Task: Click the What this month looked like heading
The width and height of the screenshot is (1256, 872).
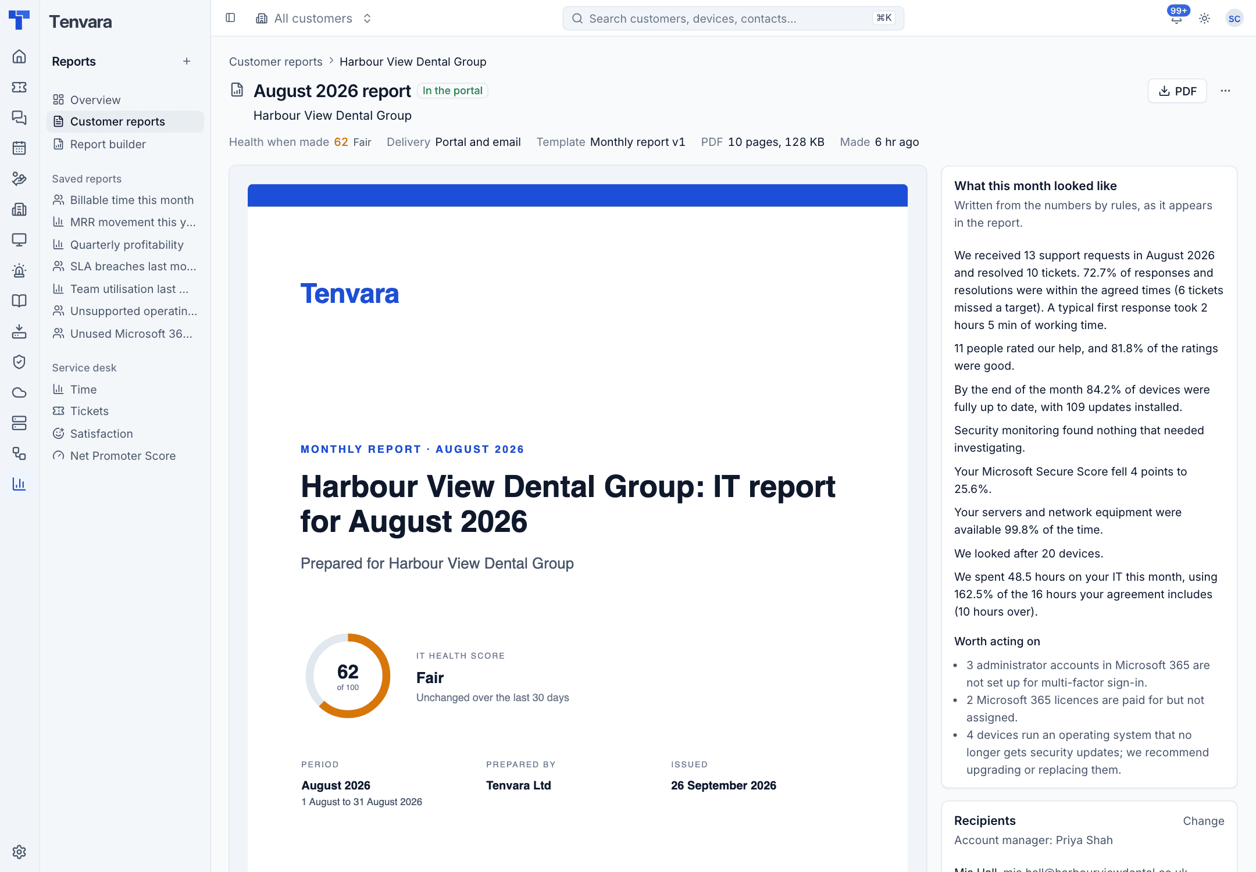Action: 1036,186
